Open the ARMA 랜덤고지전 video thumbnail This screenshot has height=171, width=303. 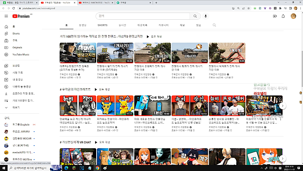coord(77,53)
